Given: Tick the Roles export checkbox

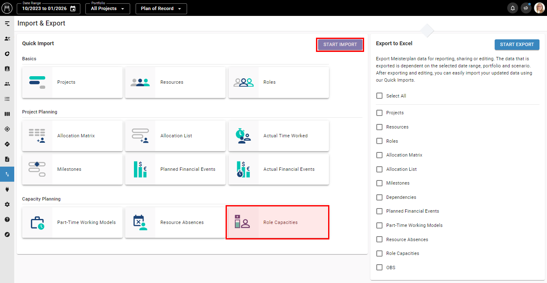Looking at the screenshot, I should click(380, 141).
